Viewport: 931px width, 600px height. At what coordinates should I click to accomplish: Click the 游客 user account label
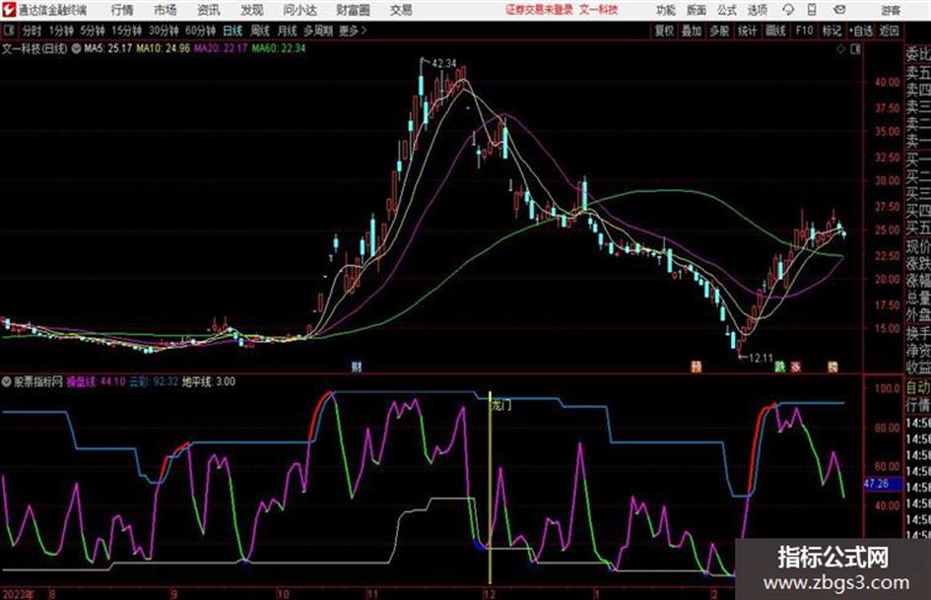890,10
